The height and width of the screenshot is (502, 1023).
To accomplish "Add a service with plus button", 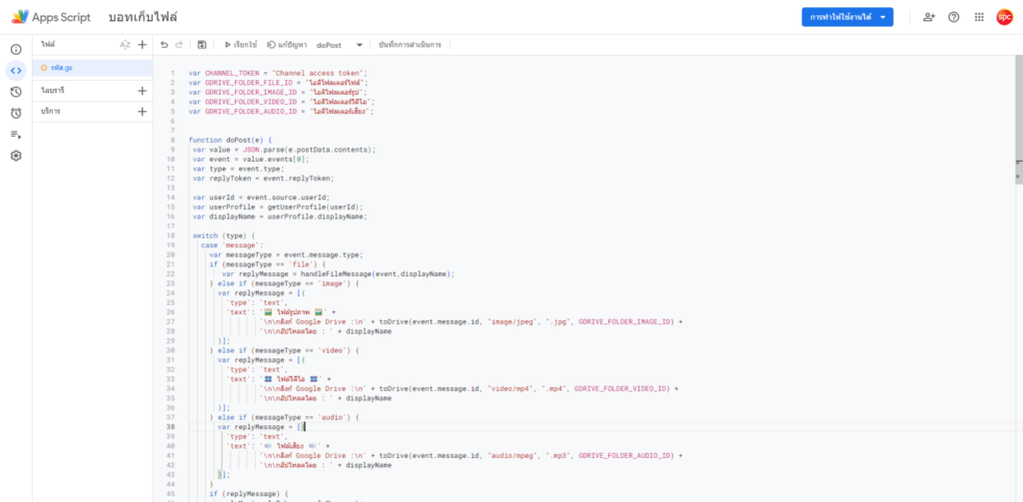I will point(142,112).
